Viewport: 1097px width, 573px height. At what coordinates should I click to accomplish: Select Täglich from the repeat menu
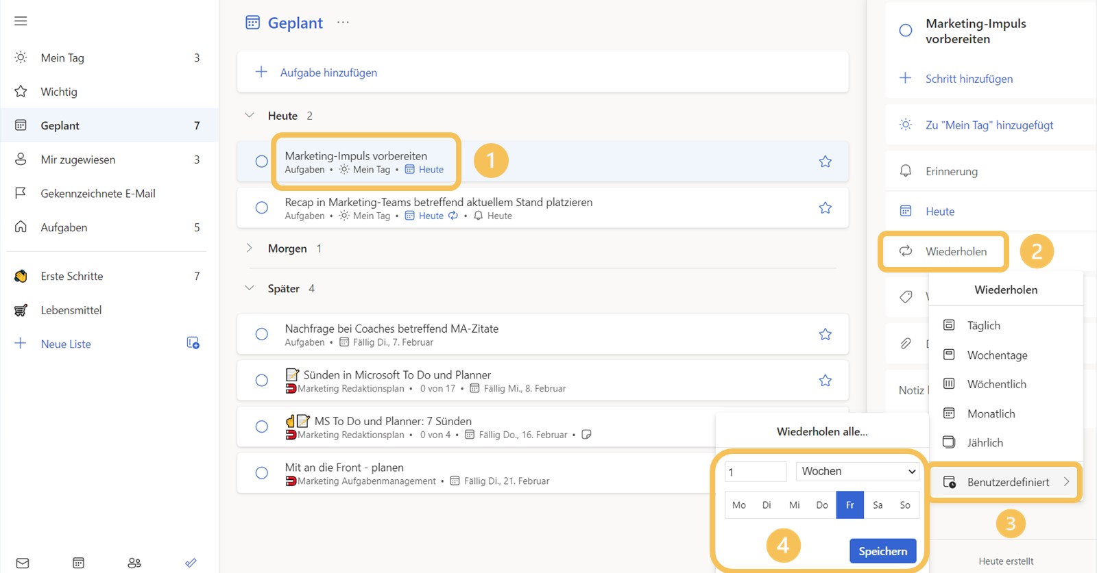[983, 326]
